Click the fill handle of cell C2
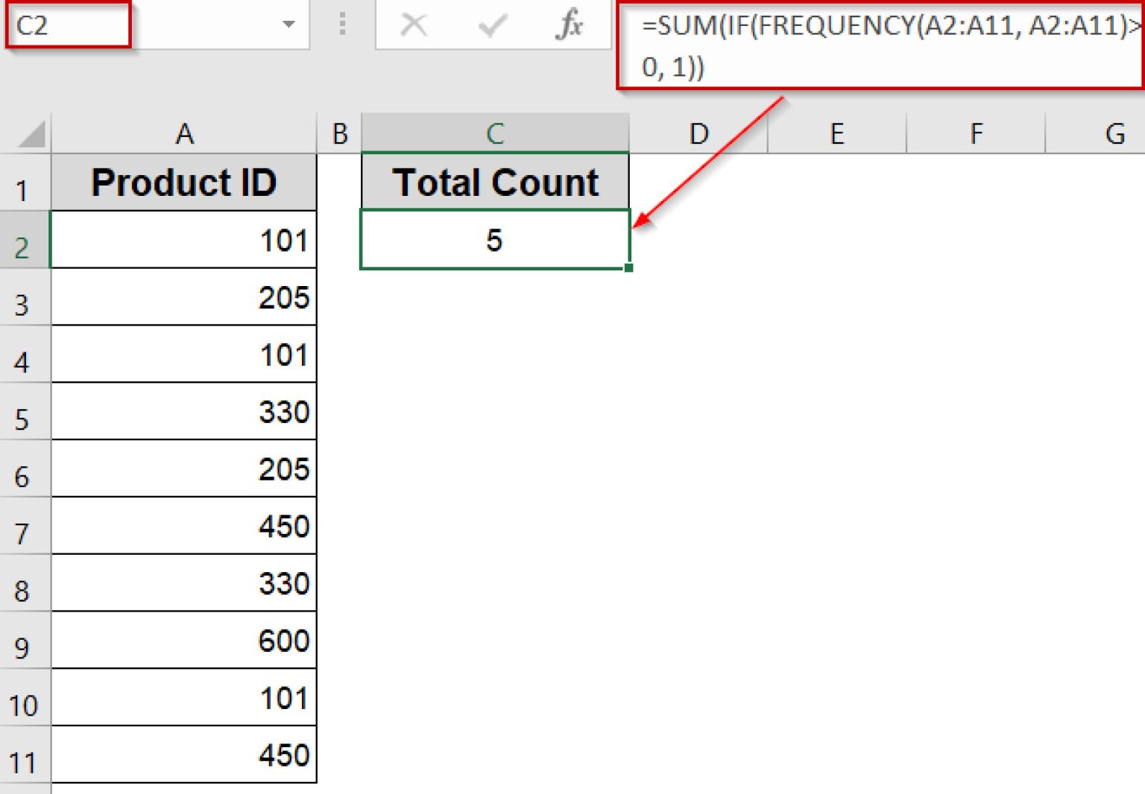1145x794 pixels. [x=630, y=268]
